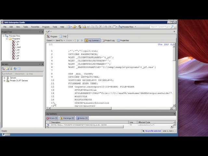Click the Open folder toolbar icon
The width and height of the screenshot is (208, 156).
tap(74, 27)
